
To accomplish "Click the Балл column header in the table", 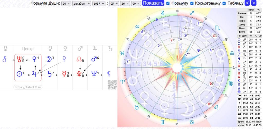I will (251, 10).
